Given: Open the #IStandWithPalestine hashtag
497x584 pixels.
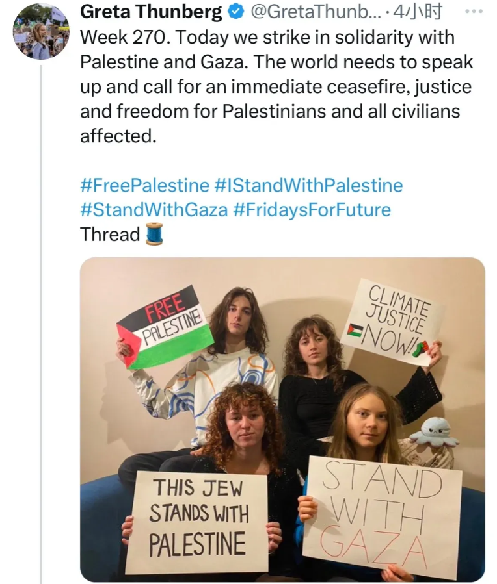Looking at the screenshot, I should (x=309, y=185).
